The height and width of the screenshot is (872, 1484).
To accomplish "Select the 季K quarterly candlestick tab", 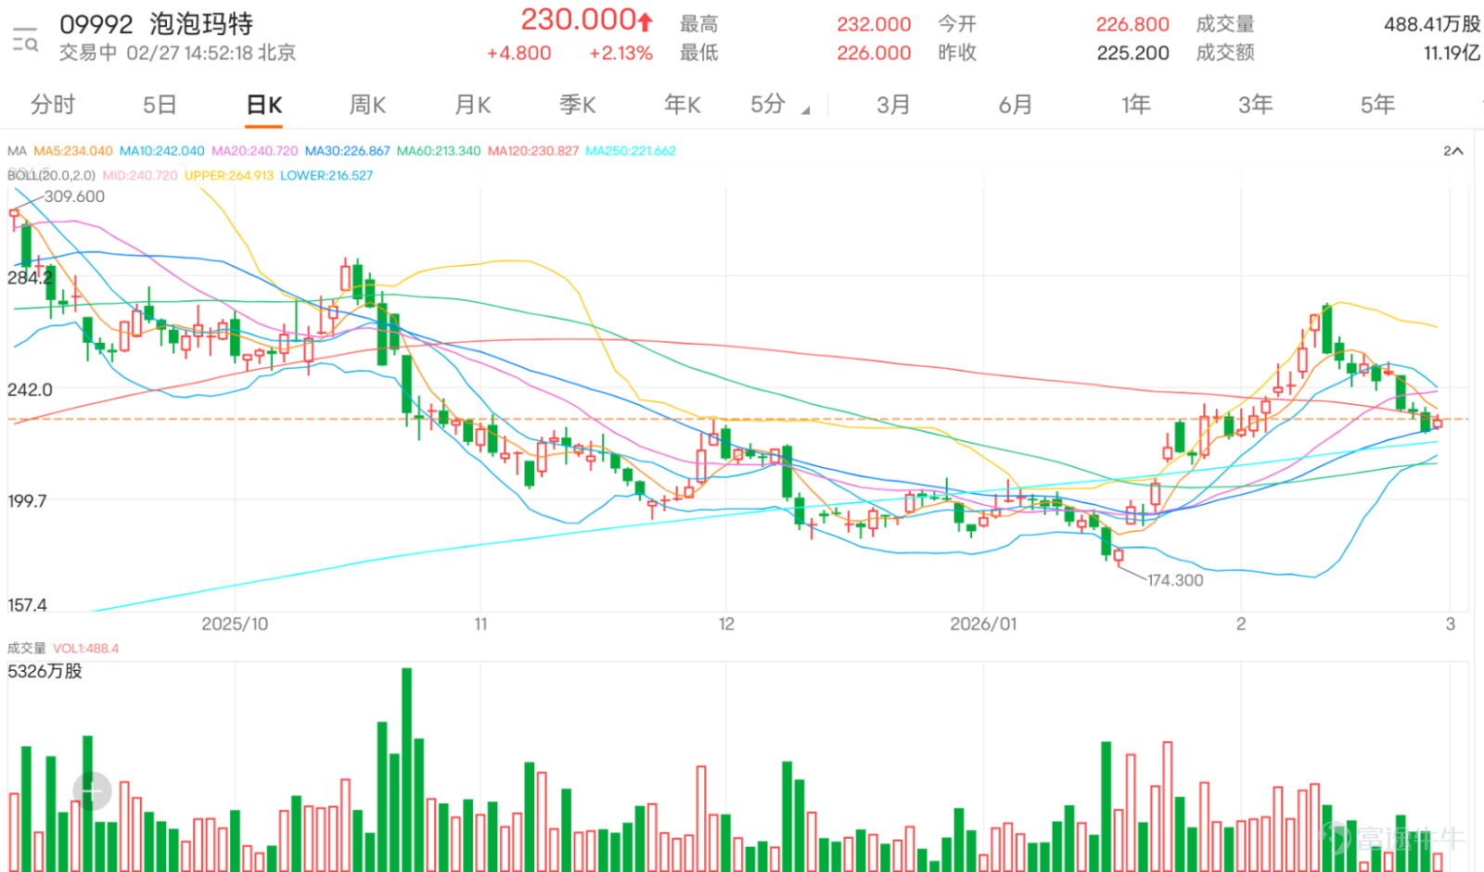I will tap(577, 105).
